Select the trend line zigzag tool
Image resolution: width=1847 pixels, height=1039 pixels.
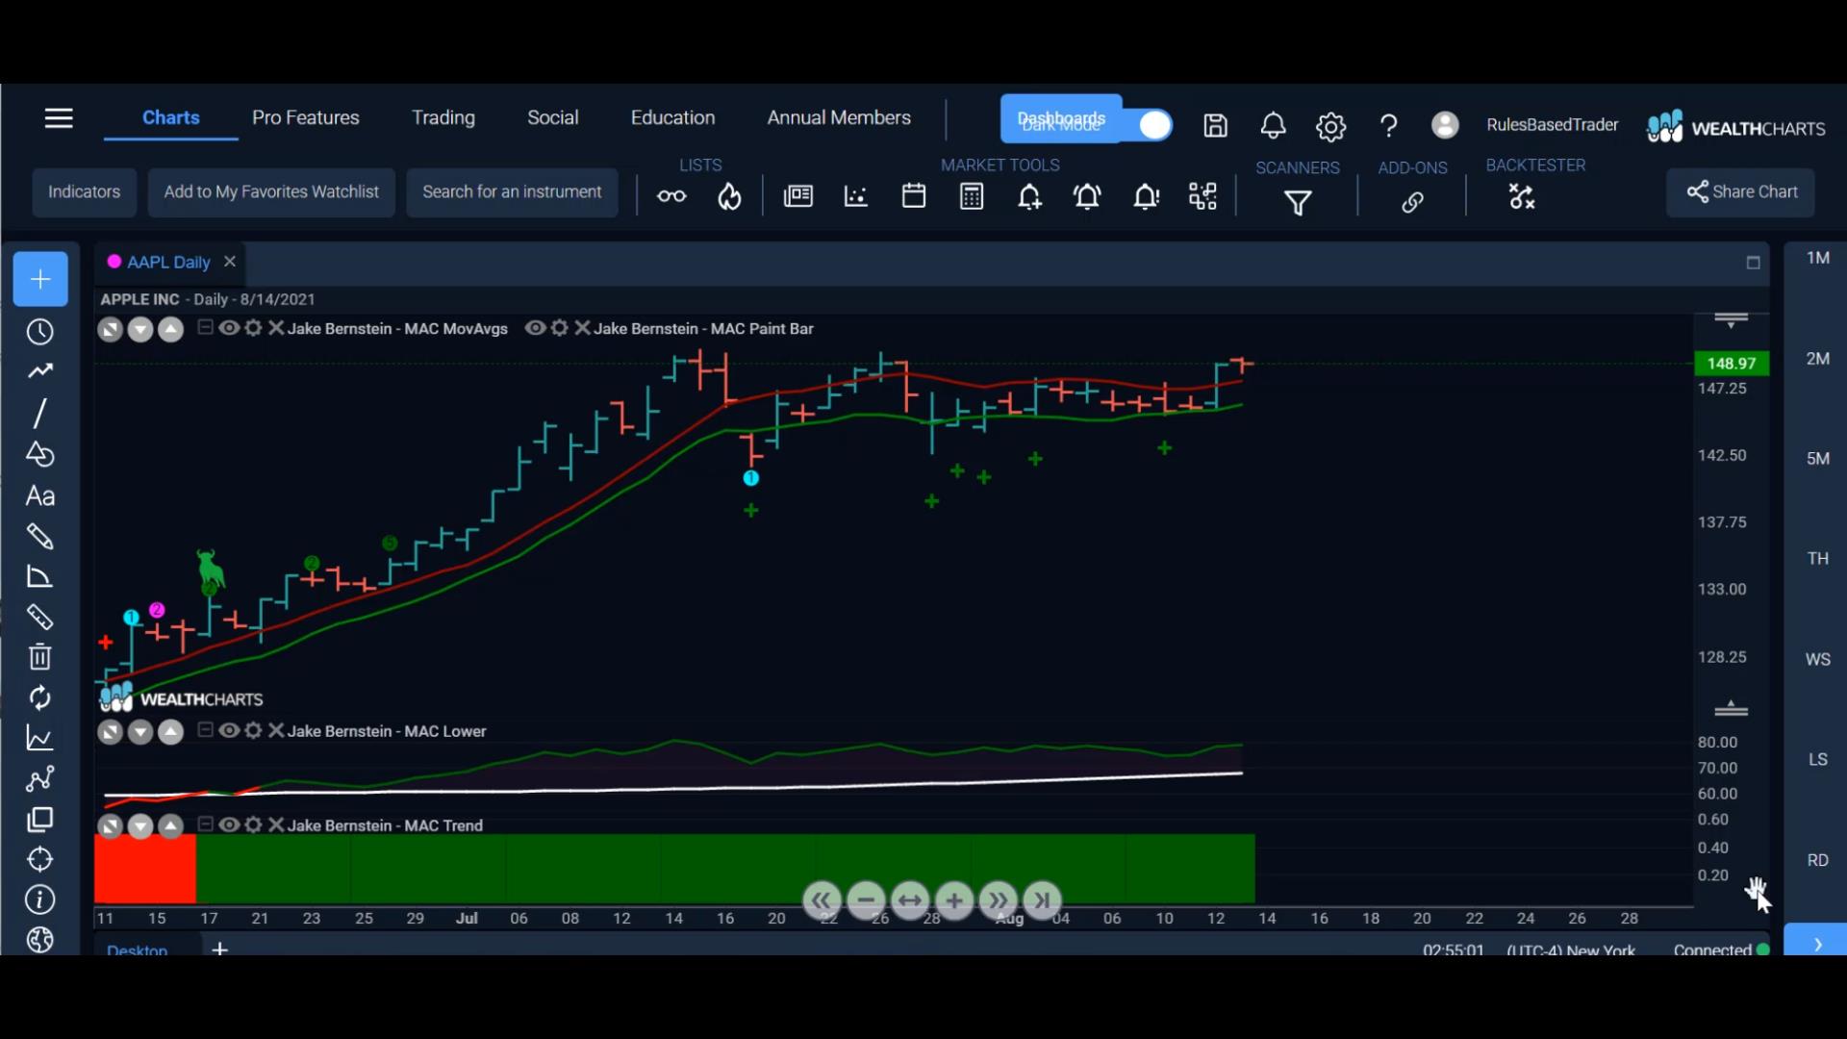coord(39,371)
